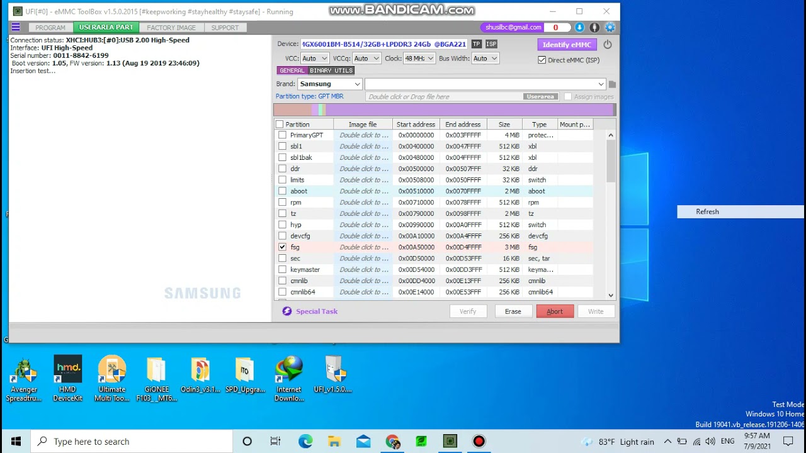Check the aboot partition checkbox
The height and width of the screenshot is (453, 806).
(282, 191)
